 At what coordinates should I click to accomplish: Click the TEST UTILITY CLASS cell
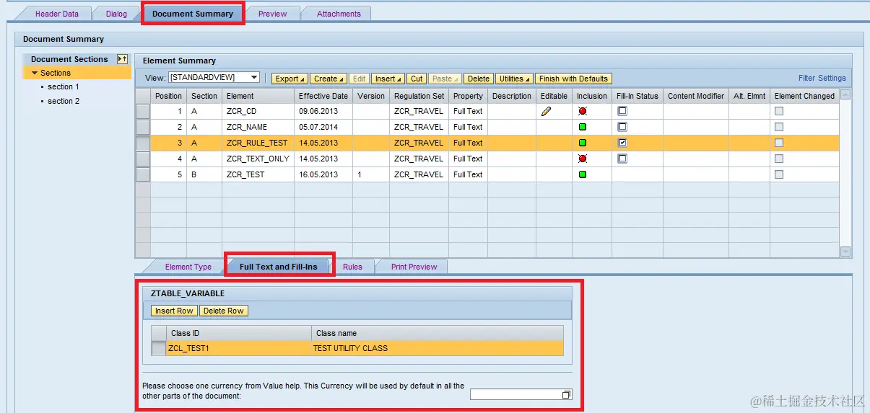pos(438,348)
